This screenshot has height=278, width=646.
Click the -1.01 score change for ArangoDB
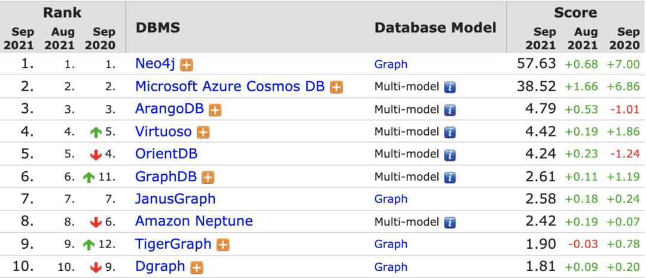(624, 110)
